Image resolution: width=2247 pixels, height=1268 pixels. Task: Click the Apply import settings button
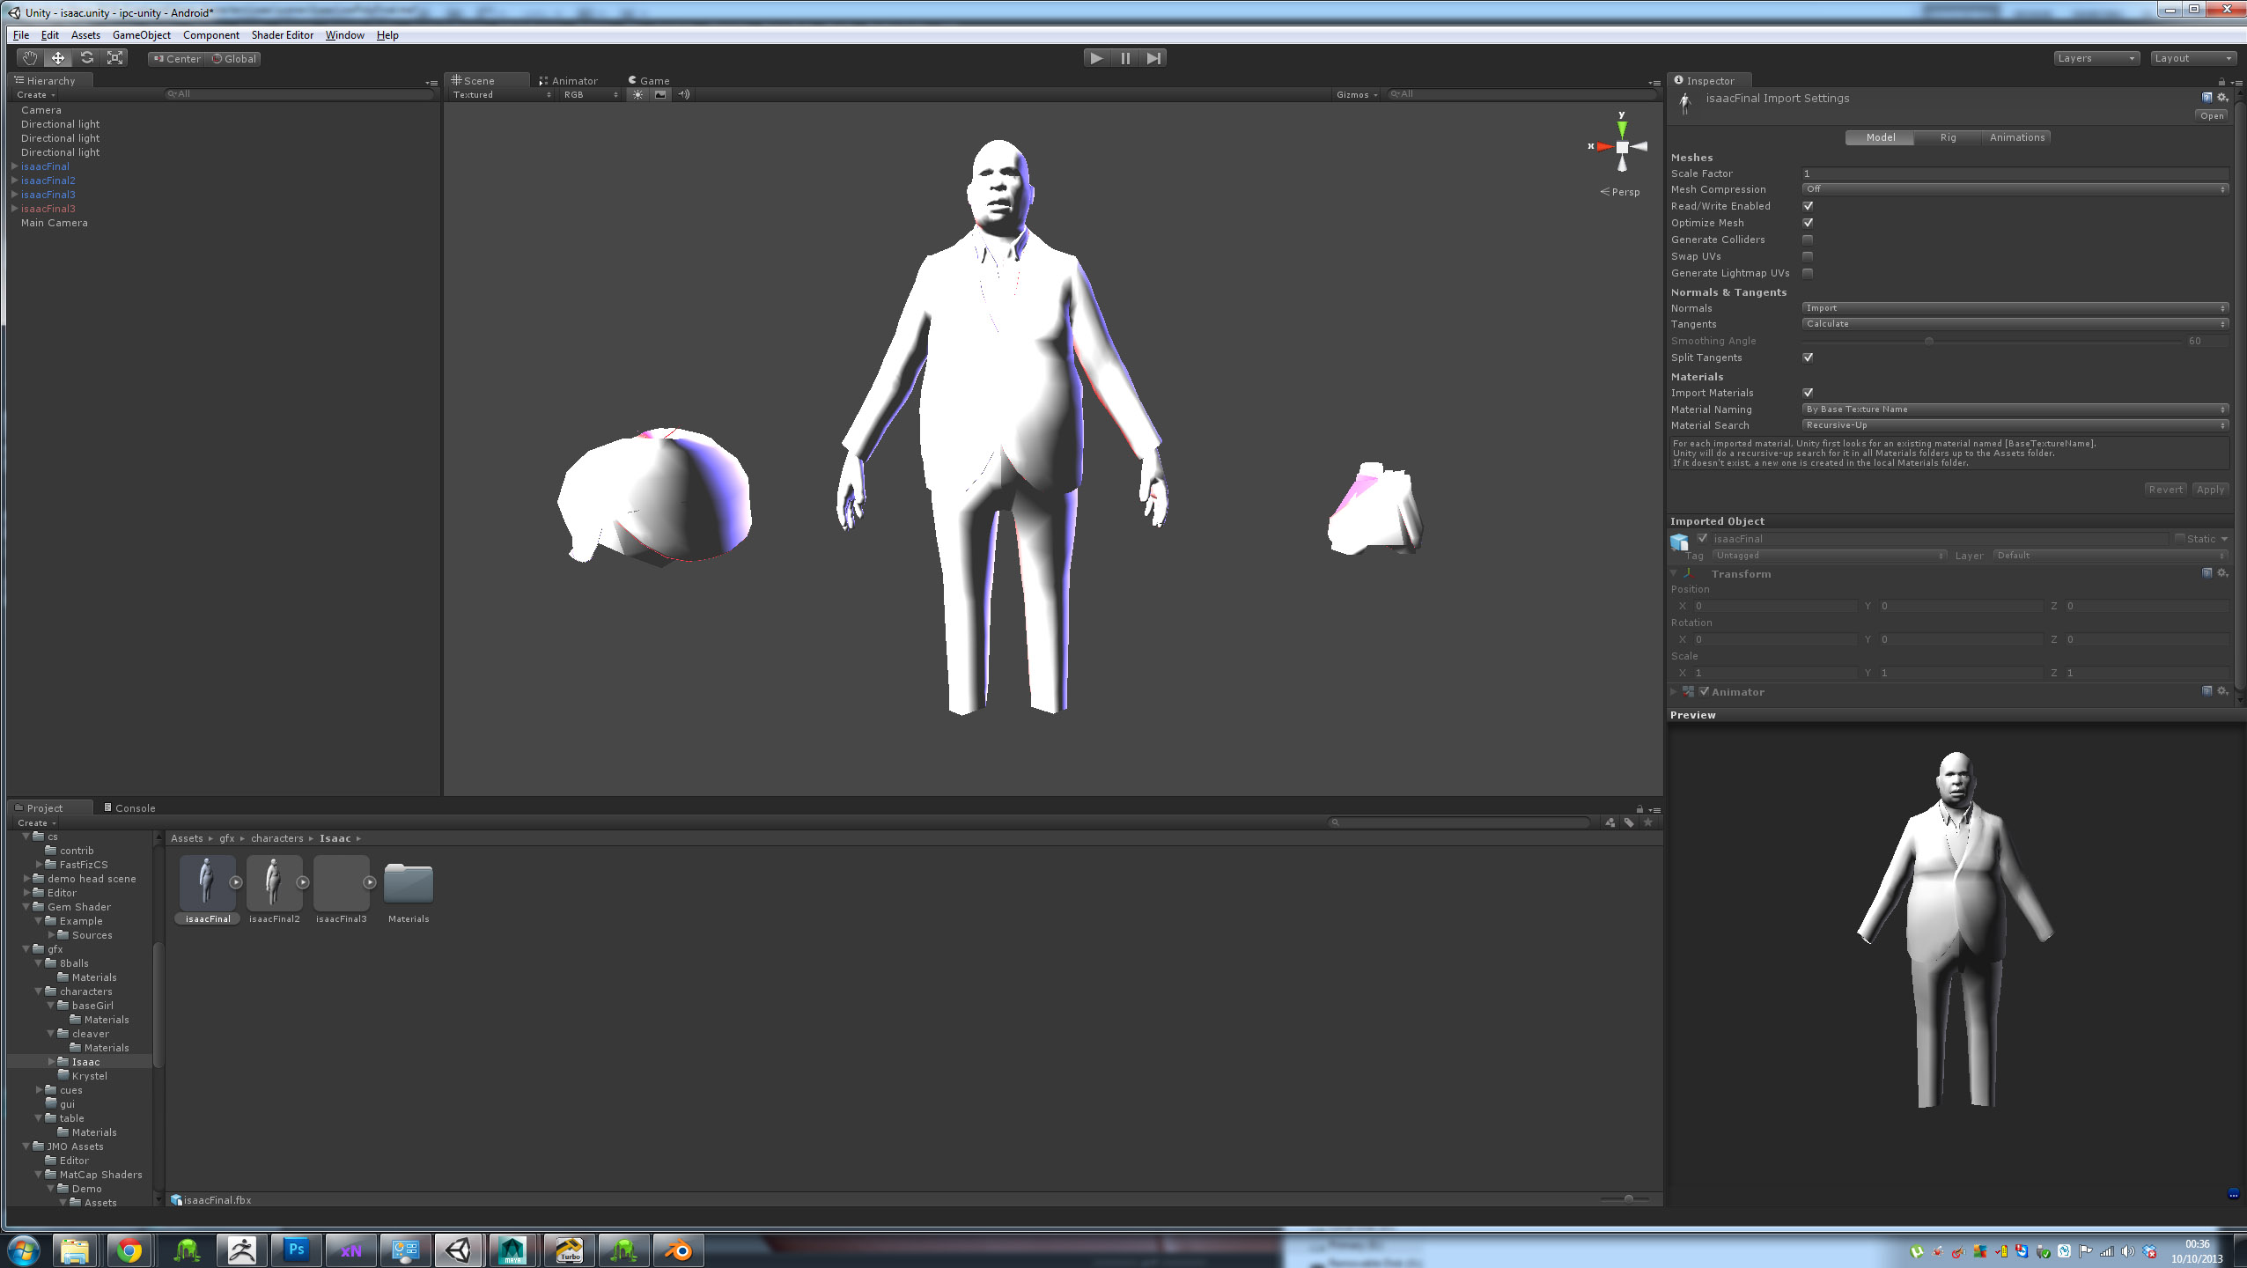pyautogui.click(x=2210, y=490)
